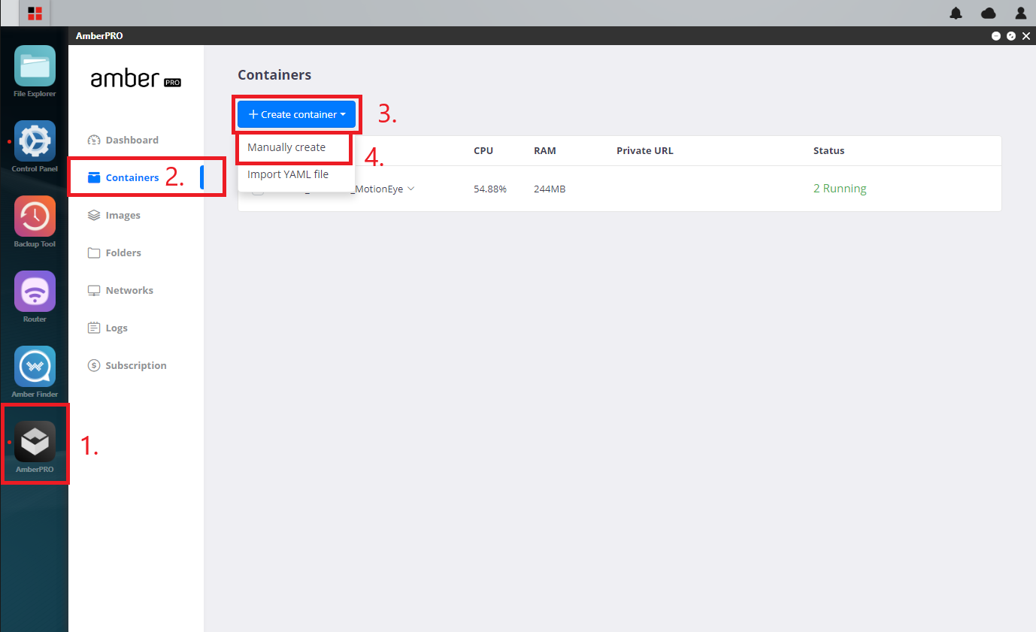Expand the _MotionEye row chevron

tap(410, 189)
